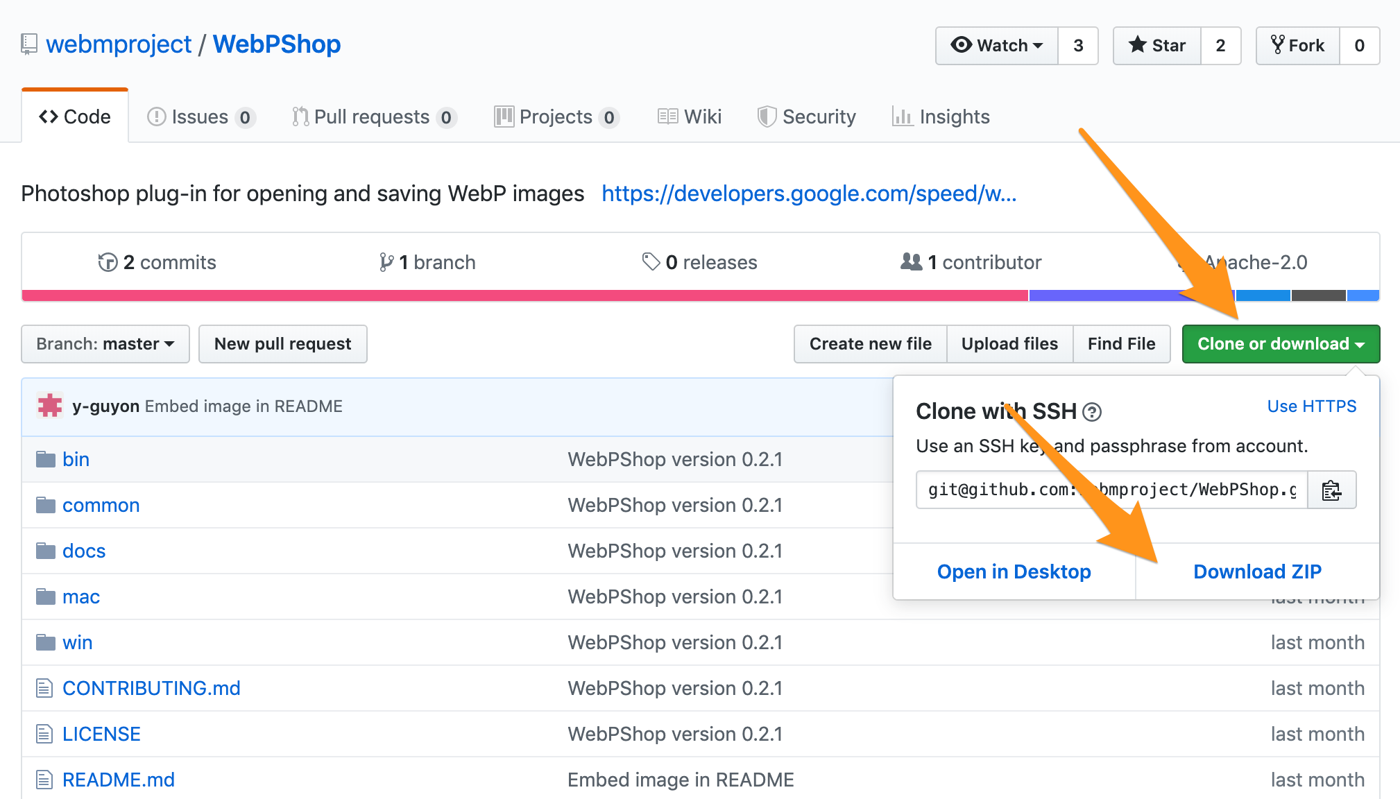Open the WebPShop repository name link
Image resolution: width=1400 pixels, height=799 pixels.
point(277,44)
